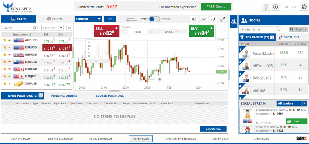Click RoboDJ167 trader avatar

[x=246, y=78]
